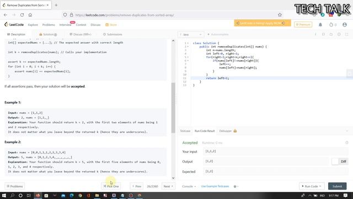
Task: Open the Problems list button at bottom
Action: (x=15, y=186)
